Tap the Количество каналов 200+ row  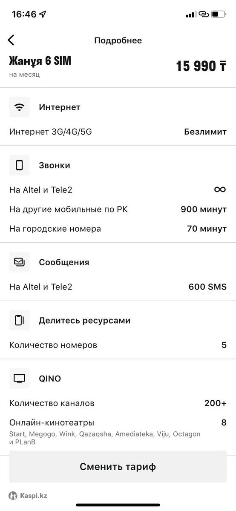click(118, 403)
